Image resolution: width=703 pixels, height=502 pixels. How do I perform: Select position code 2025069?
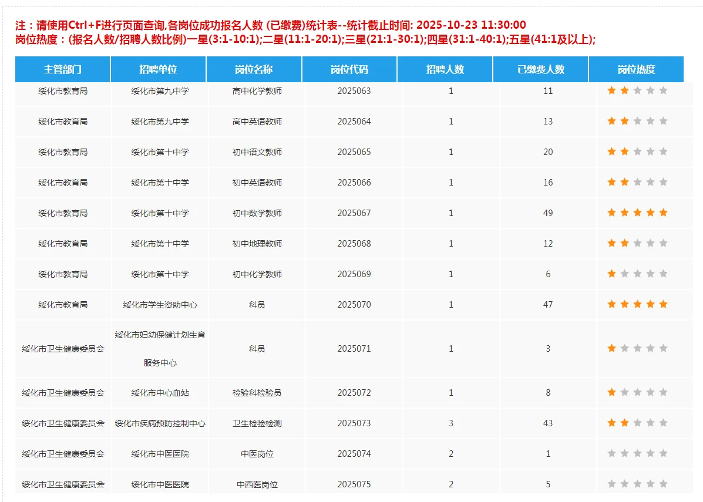354,274
